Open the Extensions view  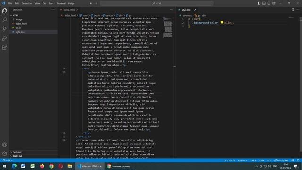[4, 47]
